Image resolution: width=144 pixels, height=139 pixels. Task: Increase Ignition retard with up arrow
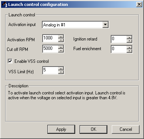(x=130, y=38)
